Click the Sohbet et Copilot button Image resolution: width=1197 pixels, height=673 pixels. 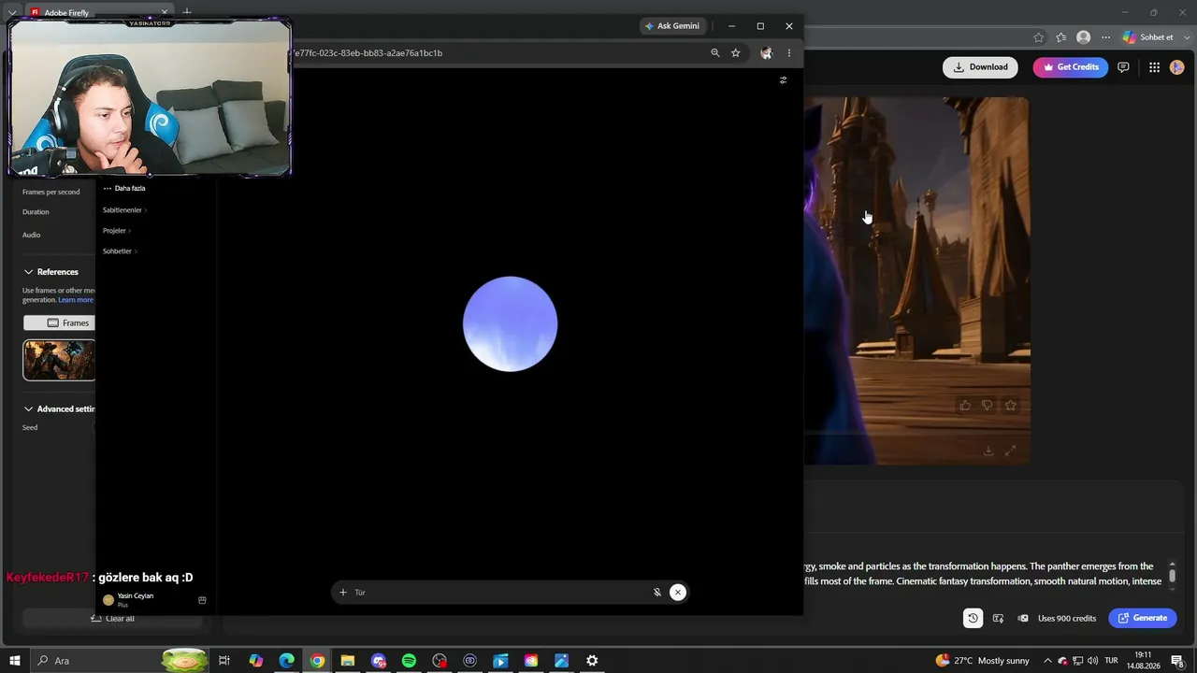pos(1148,37)
